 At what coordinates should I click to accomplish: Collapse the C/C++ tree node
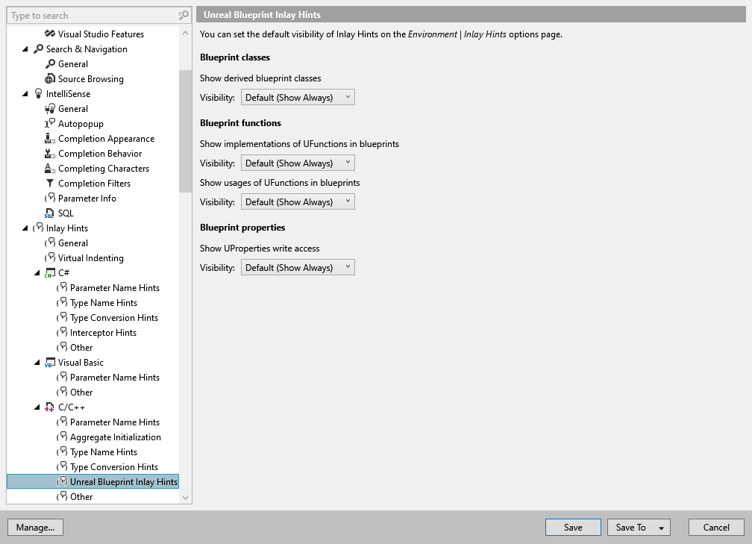click(37, 407)
